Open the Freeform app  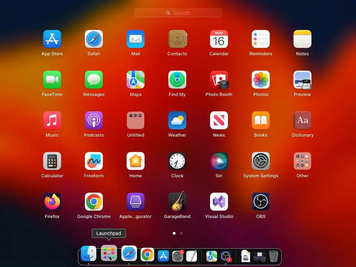(x=94, y=161)
